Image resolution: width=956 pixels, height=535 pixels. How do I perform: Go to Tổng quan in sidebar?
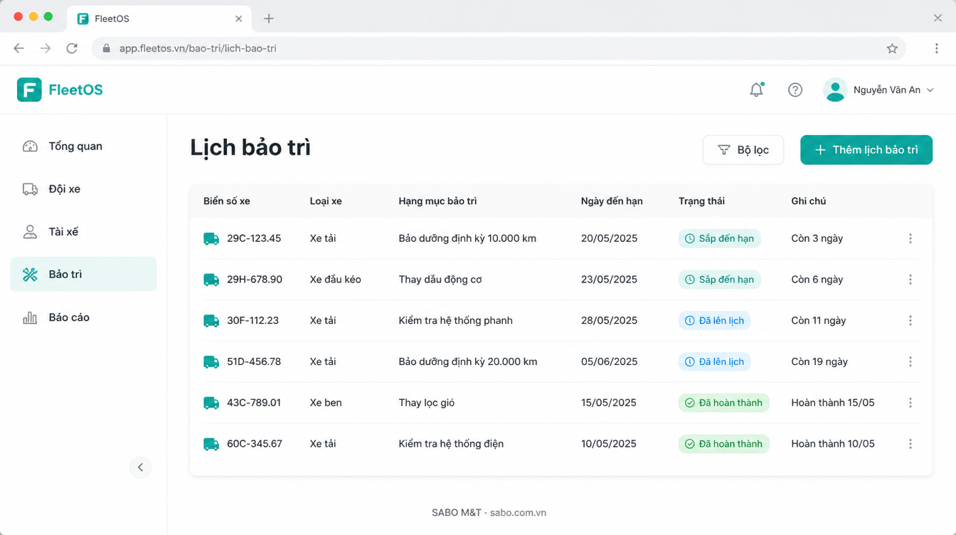[83, 146]
